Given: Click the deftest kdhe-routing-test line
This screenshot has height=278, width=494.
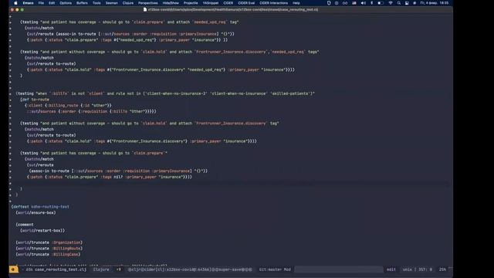Looking at the screenshot, I should tap(40, 207).
